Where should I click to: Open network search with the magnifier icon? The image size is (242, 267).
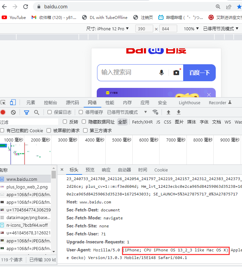[37, 113]
